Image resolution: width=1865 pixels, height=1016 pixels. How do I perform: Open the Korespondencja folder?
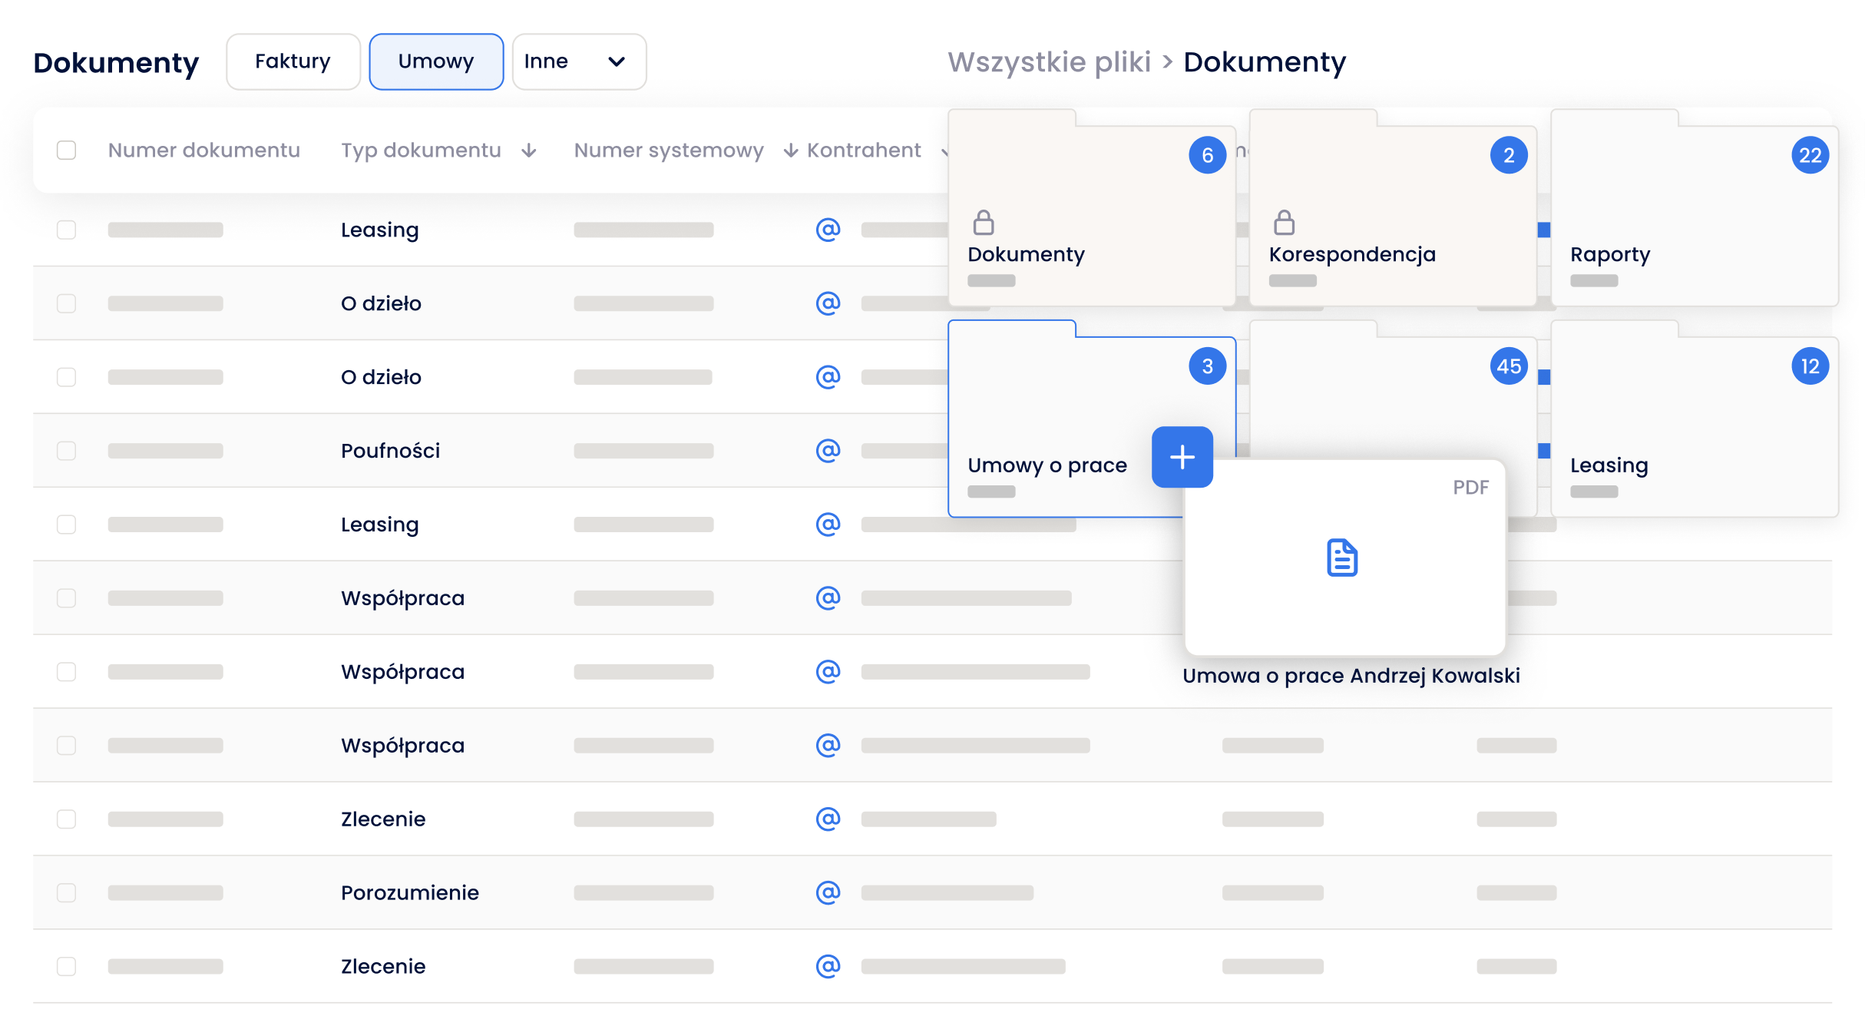tap(1393, 208)
